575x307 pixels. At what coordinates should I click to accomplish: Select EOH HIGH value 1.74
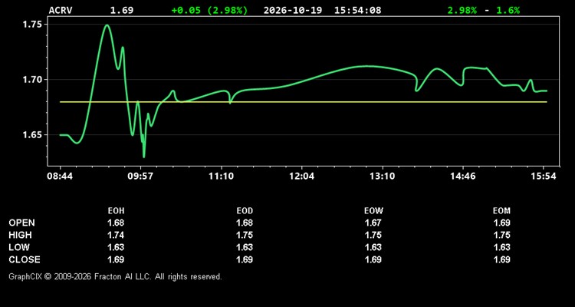(116, 235)
